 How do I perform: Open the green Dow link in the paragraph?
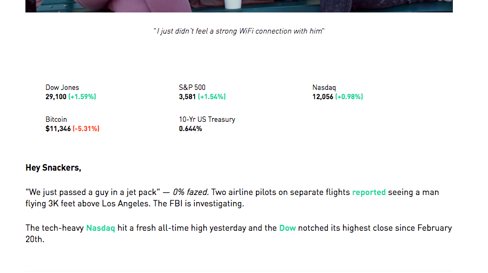287,228
